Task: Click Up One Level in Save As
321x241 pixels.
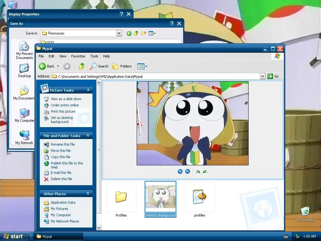Action: point(136,33)
